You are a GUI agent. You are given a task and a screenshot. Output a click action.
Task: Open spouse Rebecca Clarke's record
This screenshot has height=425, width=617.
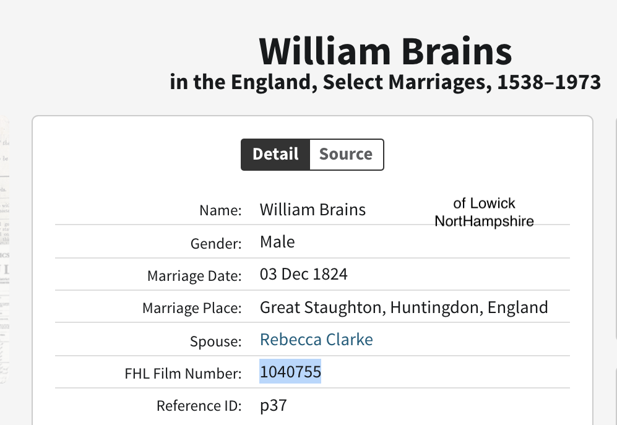tap(316, 340)
